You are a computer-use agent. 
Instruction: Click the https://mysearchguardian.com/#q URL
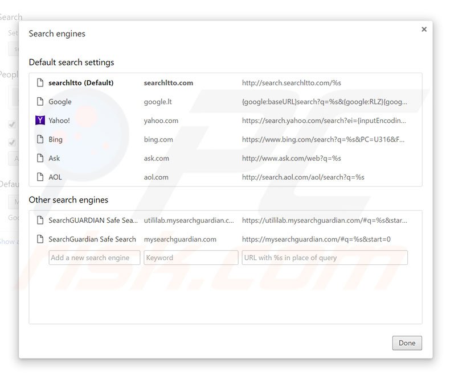click(x=316, y=239)
